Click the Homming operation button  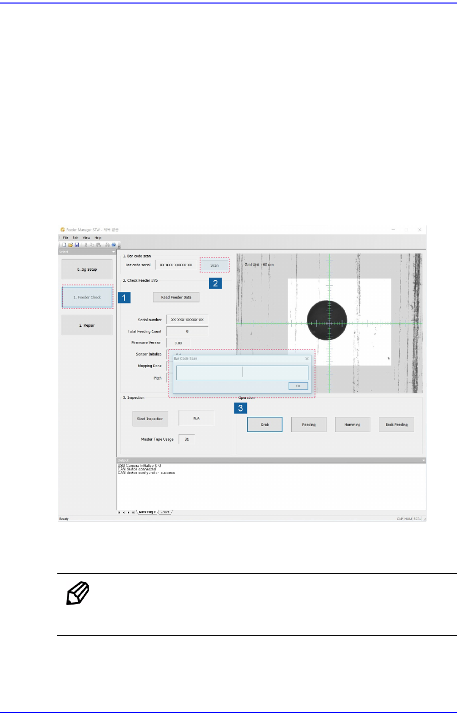pos(353,425)
